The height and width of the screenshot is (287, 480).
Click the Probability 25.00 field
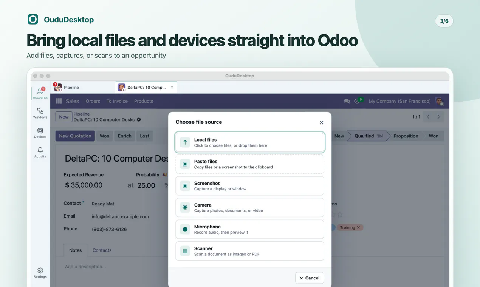pyautogui.click(x=146, y=185)
